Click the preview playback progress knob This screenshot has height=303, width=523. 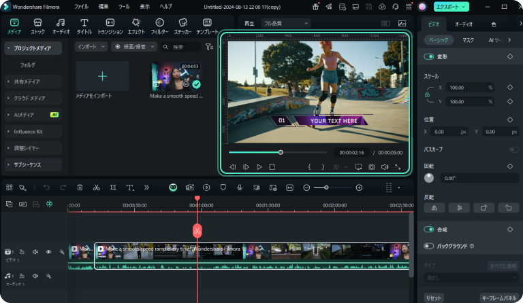(281, 152)
